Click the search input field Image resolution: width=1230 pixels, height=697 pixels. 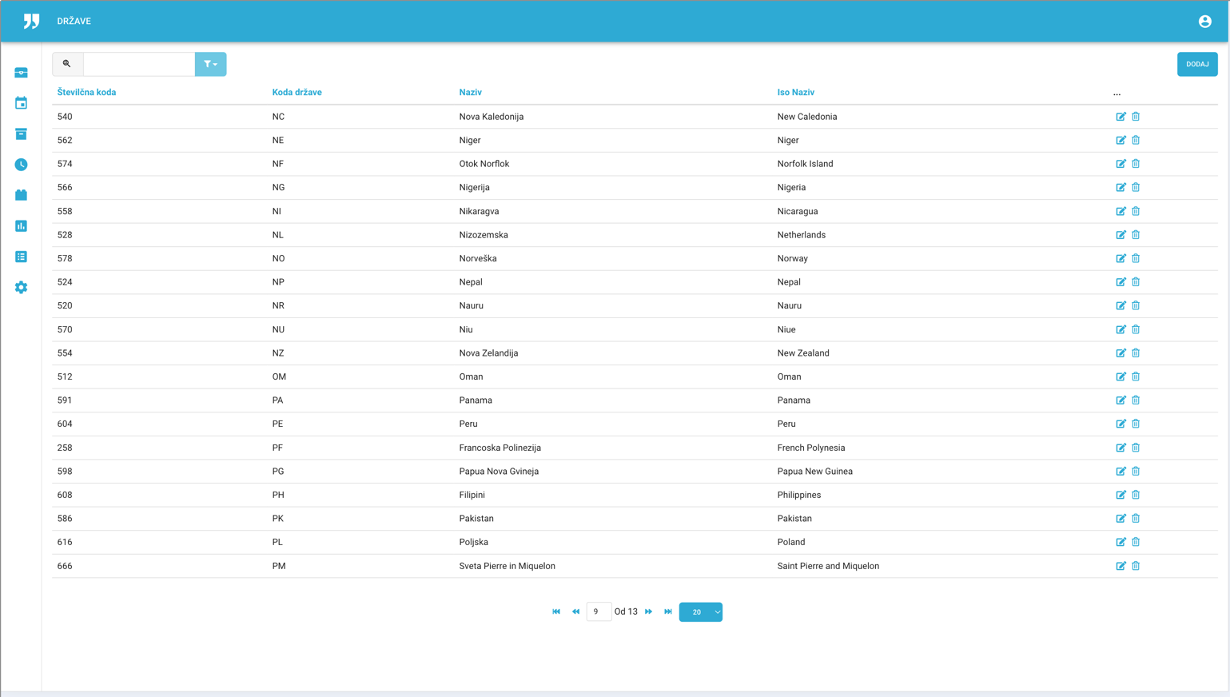pyautogui.click(x=139, y=64)
